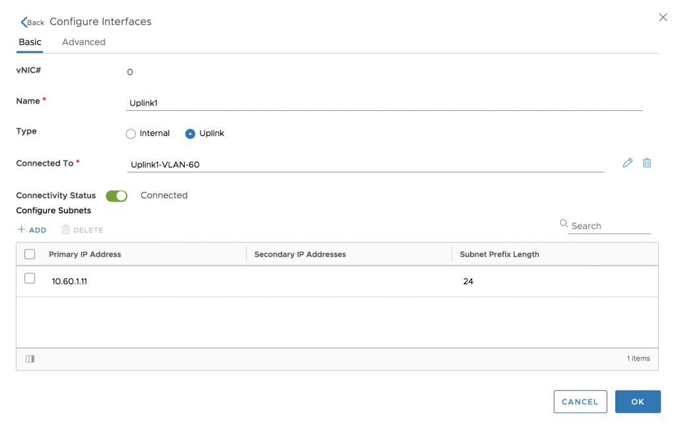Select the Uplink radio button
Image resolution: width=676 pixels, height=426 pixels.
[190, 133]
